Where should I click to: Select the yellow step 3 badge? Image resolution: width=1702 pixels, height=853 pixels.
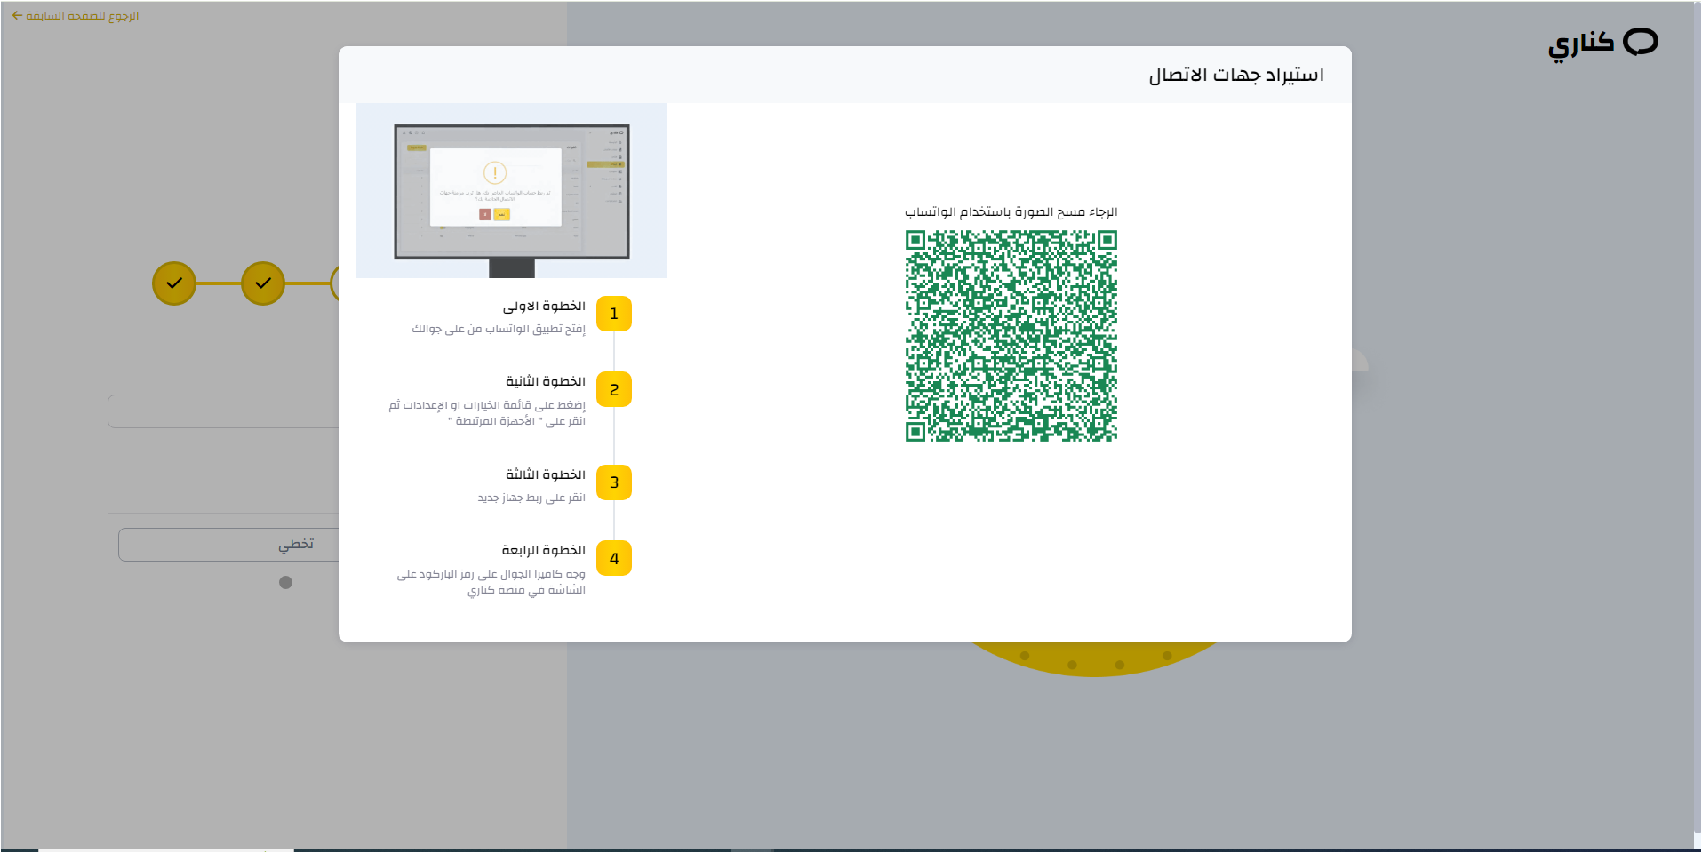click(614, 482)
